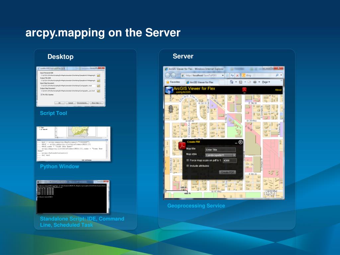Click the 'Python Window' caption text
The image size is (340, 255).
59,167
